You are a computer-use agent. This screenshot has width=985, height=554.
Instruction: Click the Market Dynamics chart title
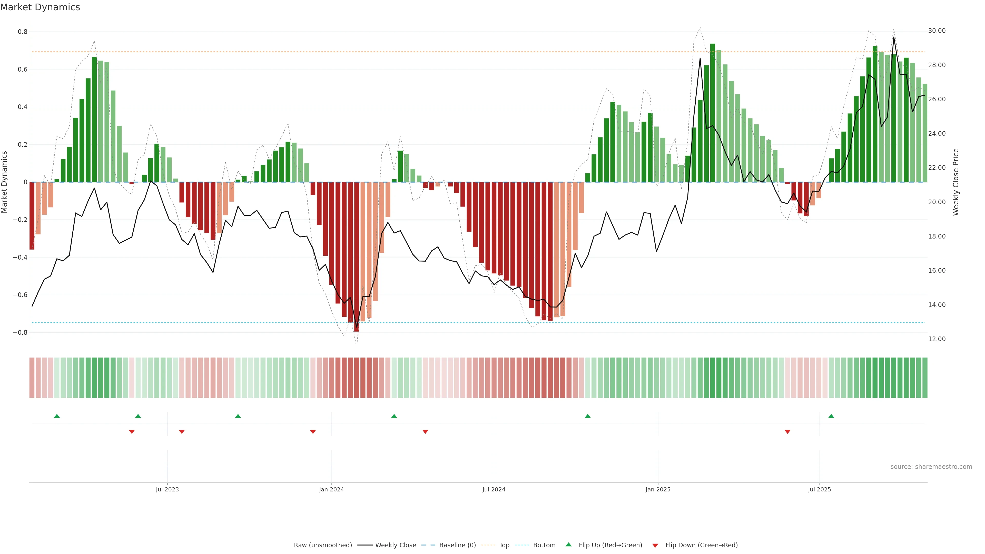[40, 7]
